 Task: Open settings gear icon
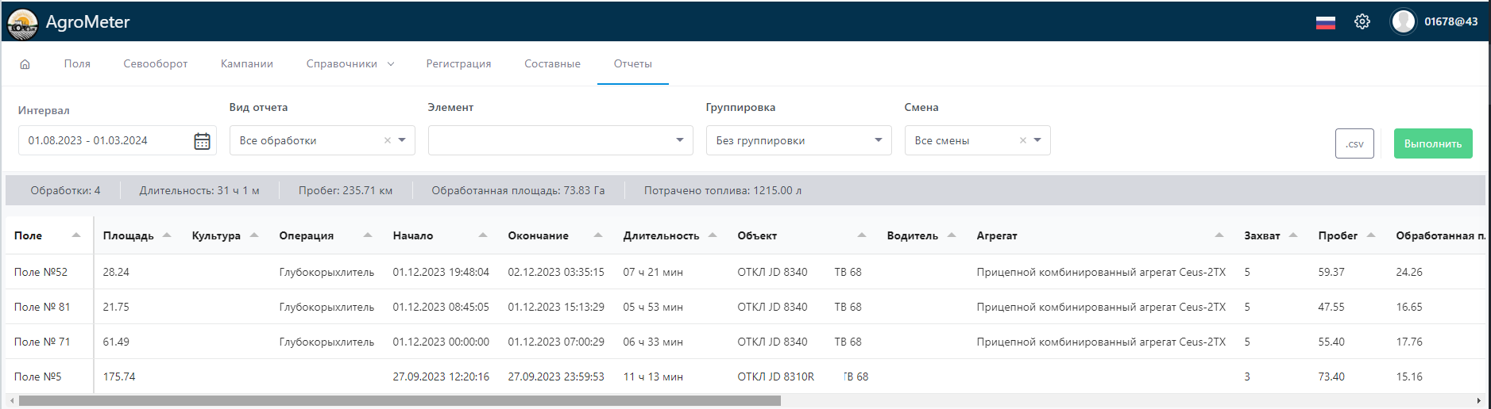[1362, 22]
